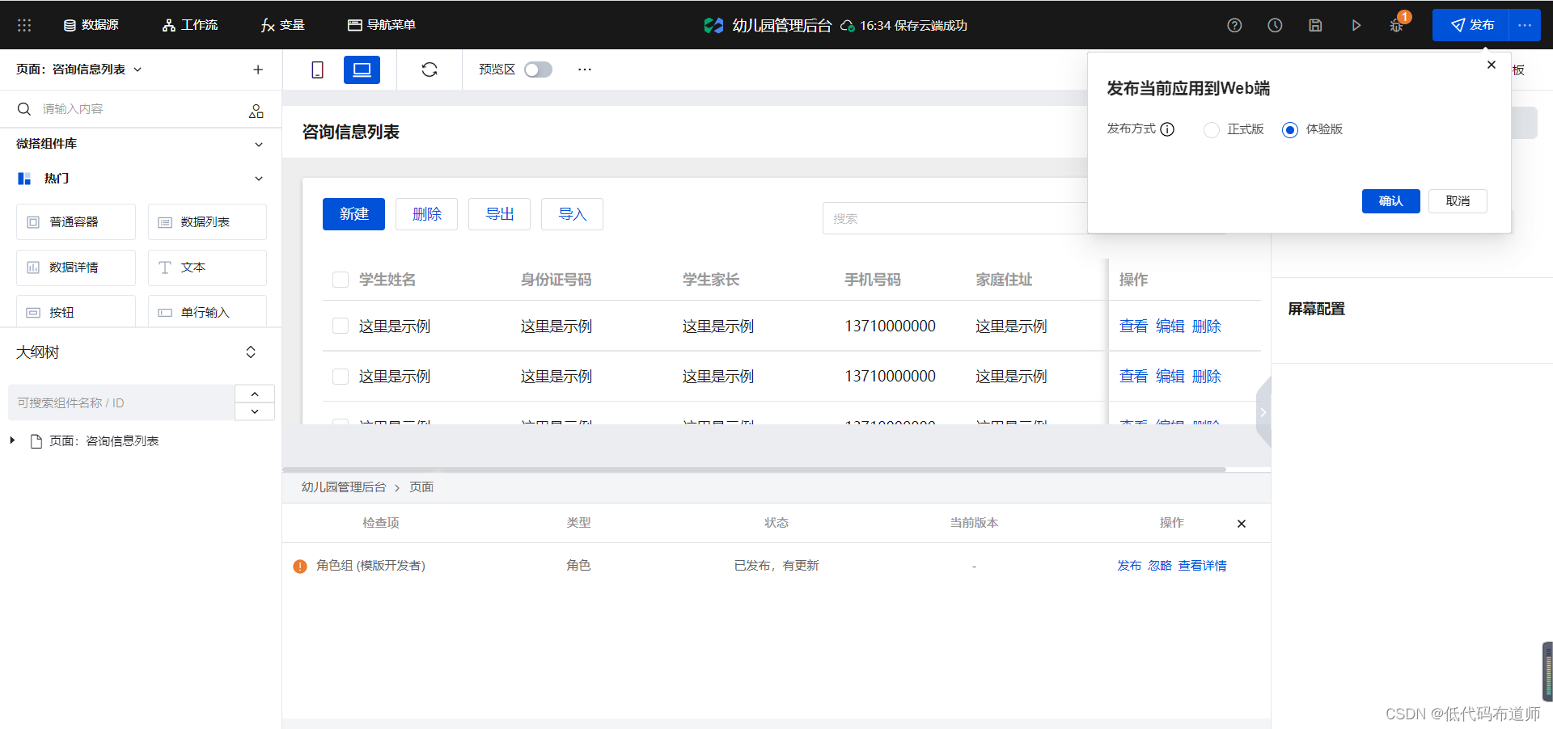Click the table 搜索 input

pyautogui.click(x=954, y=218)
